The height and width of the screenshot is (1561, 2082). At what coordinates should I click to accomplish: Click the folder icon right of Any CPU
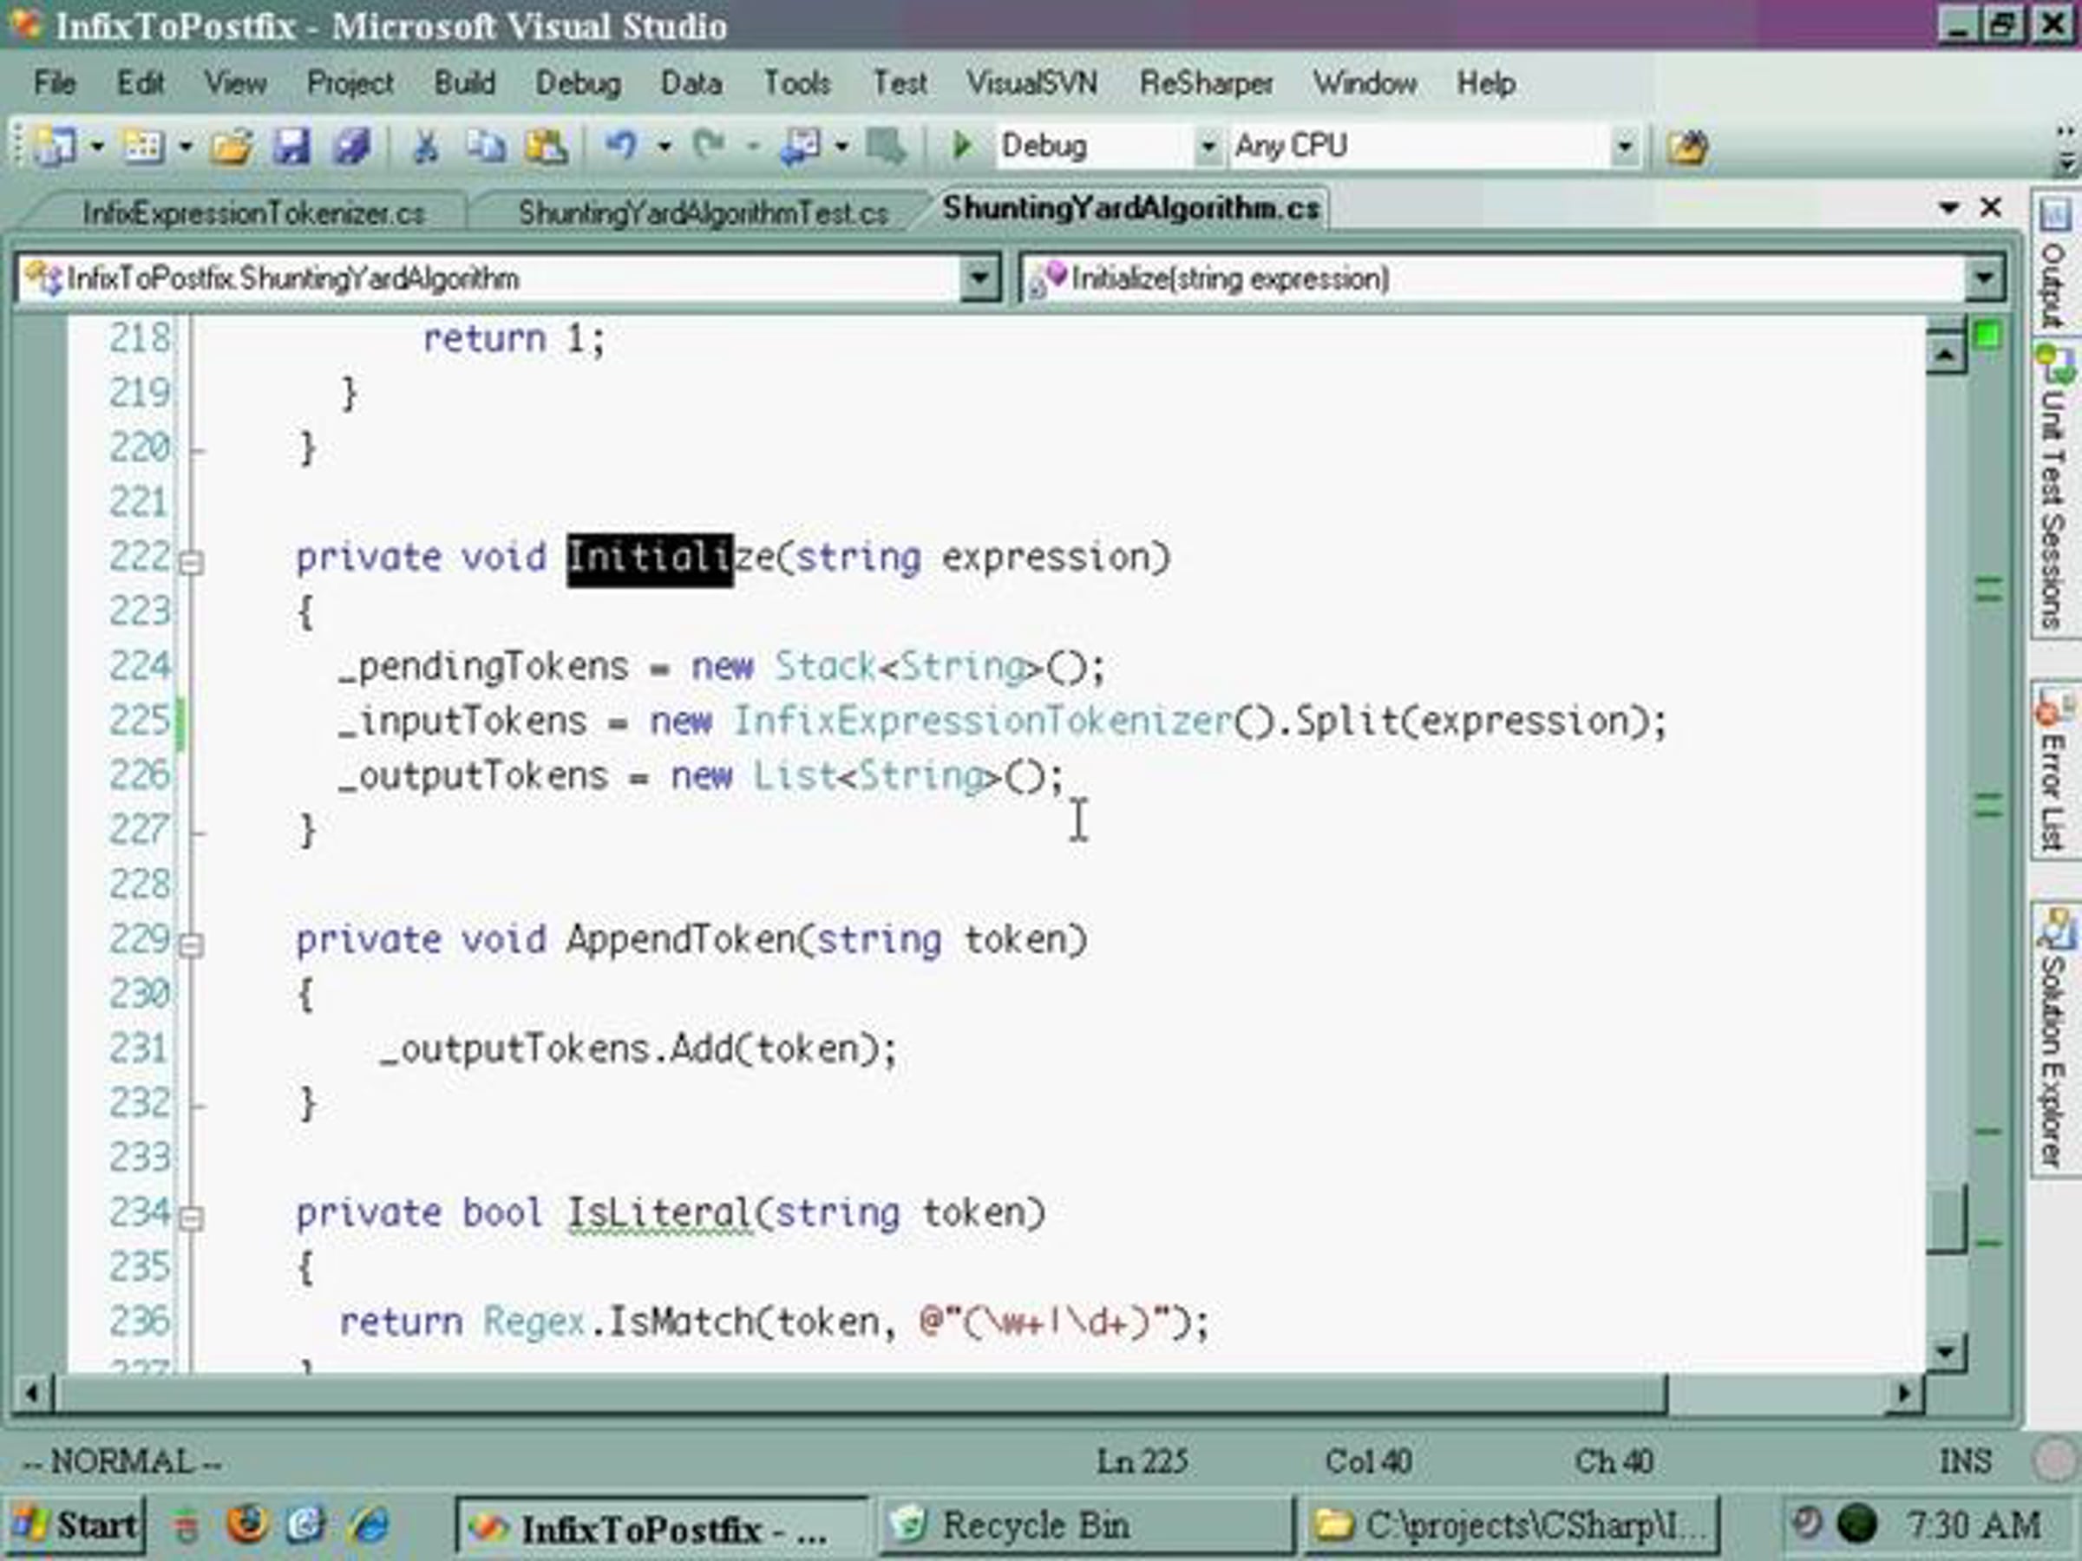[x=1686, y=147]
